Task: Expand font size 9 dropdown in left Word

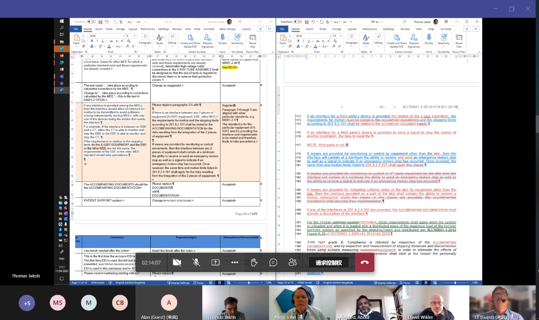Action: [134, 36]
